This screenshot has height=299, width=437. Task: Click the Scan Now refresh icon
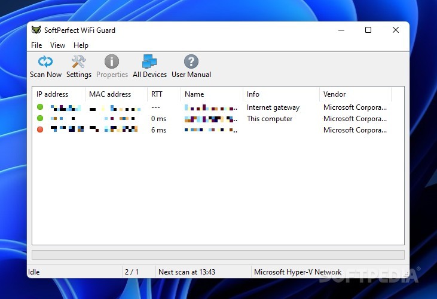pos(45,61)
